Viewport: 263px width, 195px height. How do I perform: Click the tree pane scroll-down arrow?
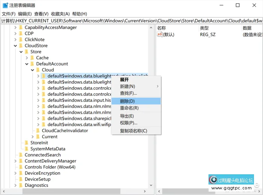coord(151,185)
